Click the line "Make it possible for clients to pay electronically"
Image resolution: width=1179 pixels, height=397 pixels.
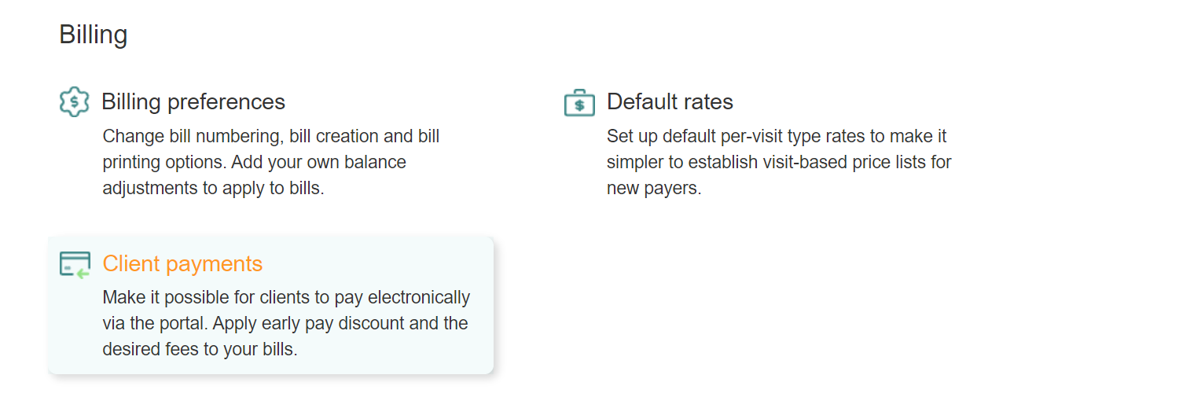pos(286,298)
